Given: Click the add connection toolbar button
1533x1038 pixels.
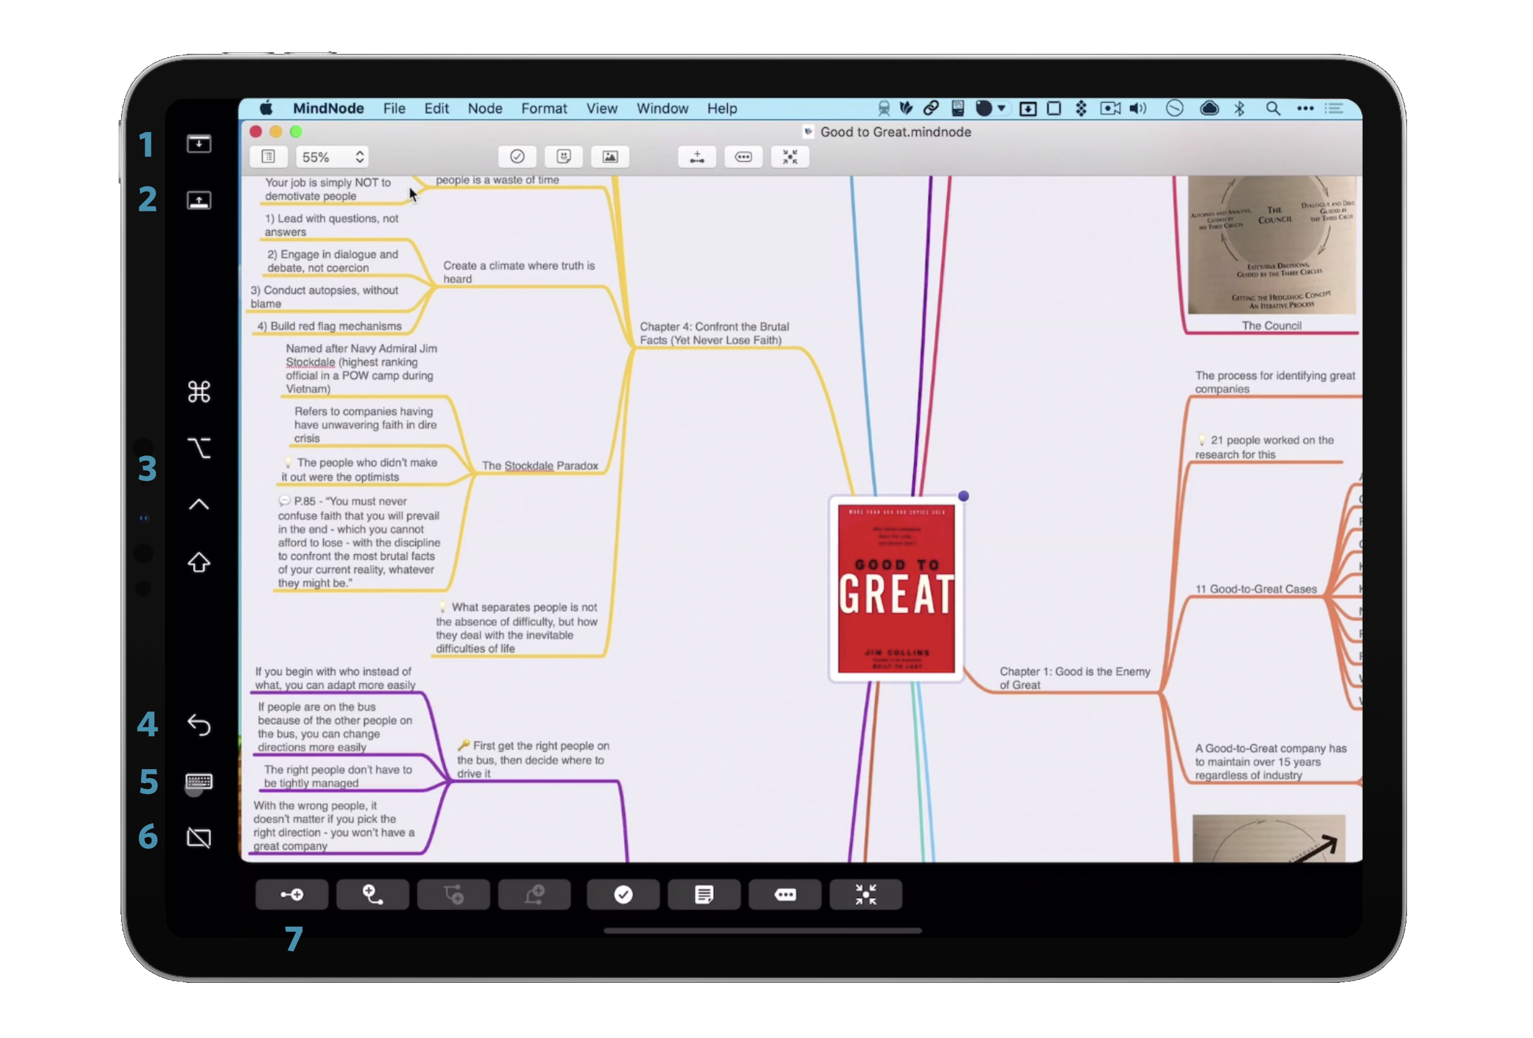Looking at the screenshot, I should click(697, 156).
